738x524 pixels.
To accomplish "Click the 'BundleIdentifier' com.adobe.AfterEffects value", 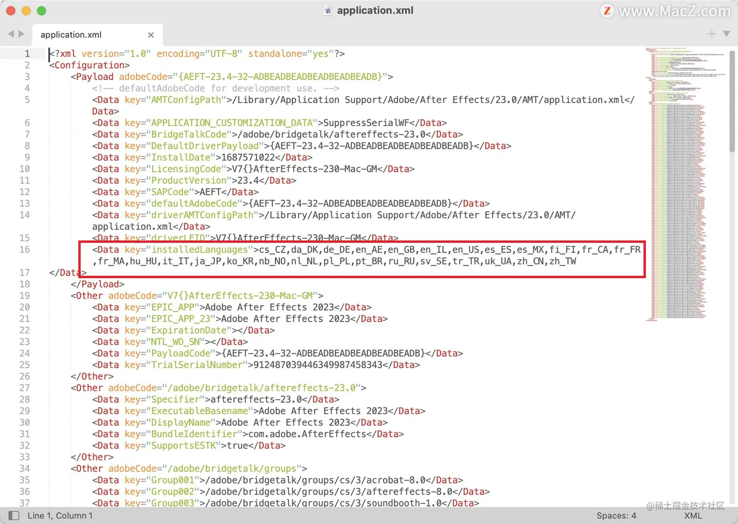I will [x=307, y=434].
